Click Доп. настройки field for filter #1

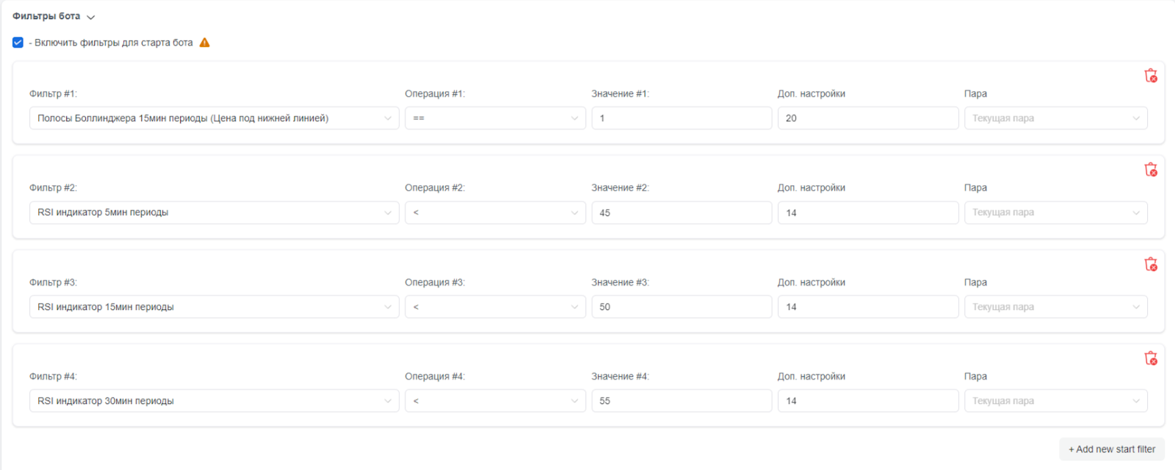[x=867, y=118]
